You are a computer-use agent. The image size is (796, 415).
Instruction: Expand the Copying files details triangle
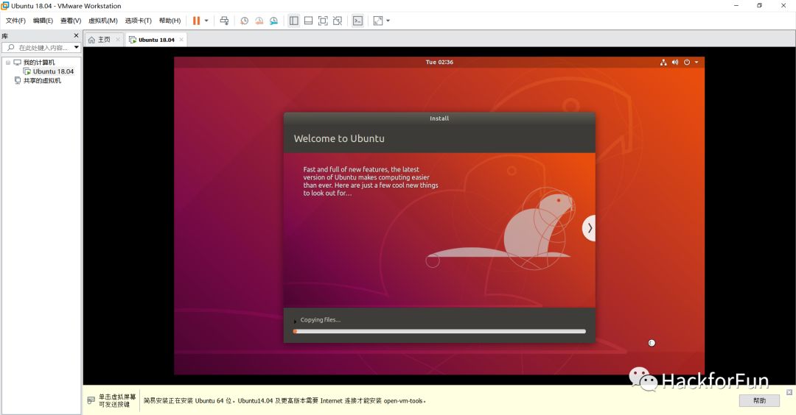[295, 321]
